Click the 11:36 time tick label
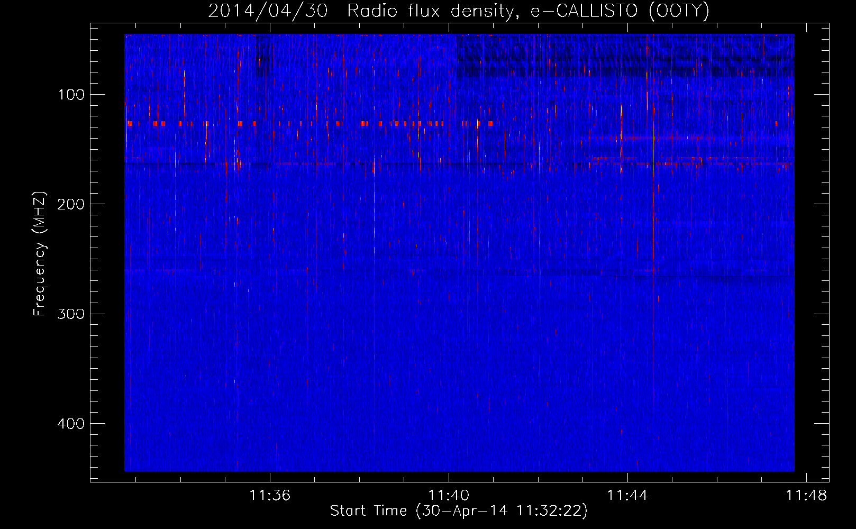This screenshot has width=856, height=529. coord(270,496)
